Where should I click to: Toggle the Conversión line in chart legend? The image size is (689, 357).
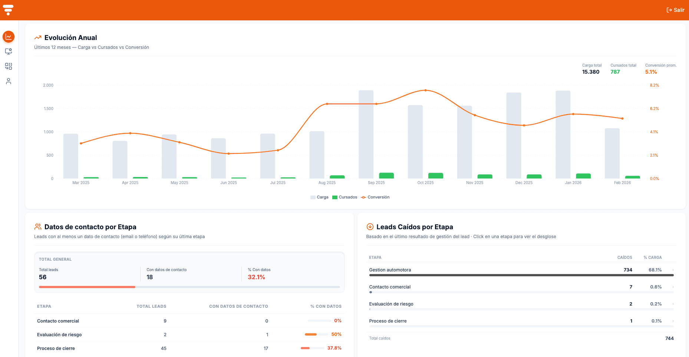pos(375,197)
